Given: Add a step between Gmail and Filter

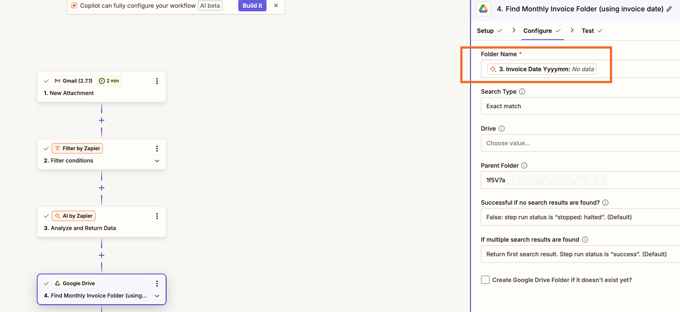Looking at the screenshot, I should [102, 120].
